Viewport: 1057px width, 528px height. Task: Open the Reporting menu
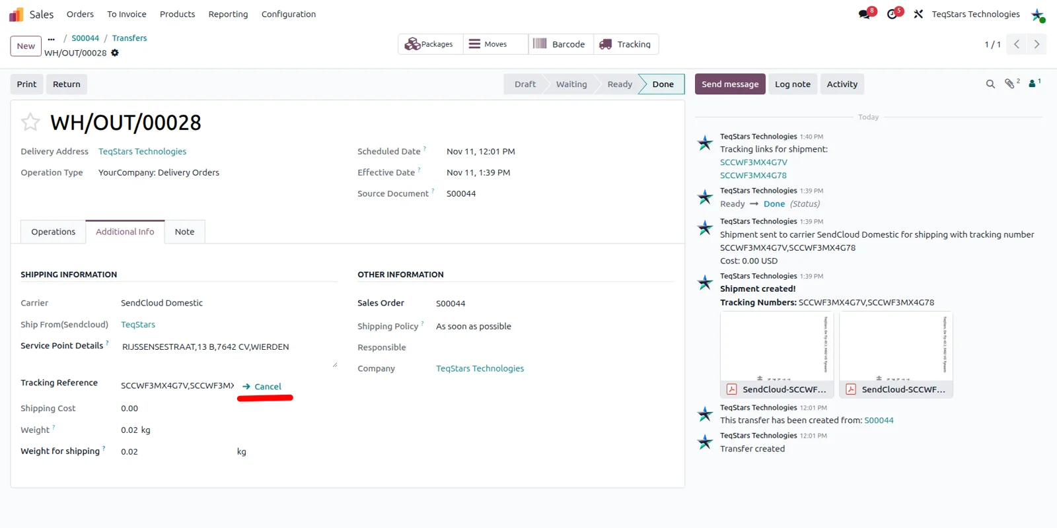[228, 14]
